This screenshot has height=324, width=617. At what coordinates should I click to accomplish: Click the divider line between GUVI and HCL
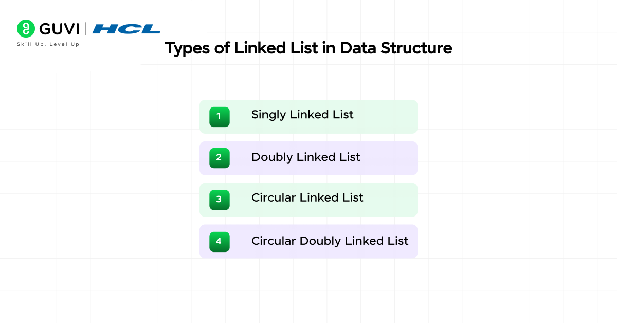(x=85, y=29)
